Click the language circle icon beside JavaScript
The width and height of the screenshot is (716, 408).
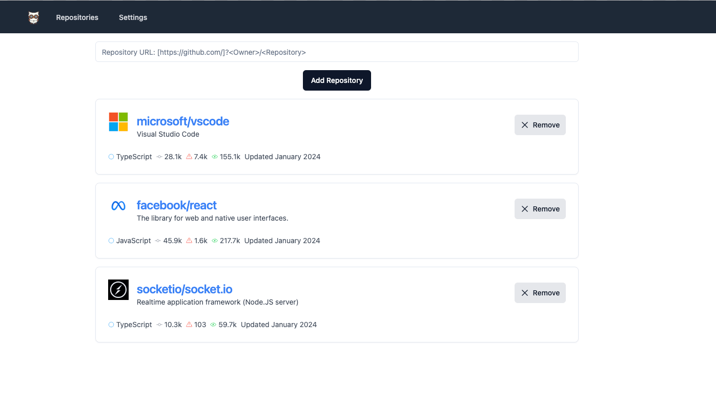[111, 241]
